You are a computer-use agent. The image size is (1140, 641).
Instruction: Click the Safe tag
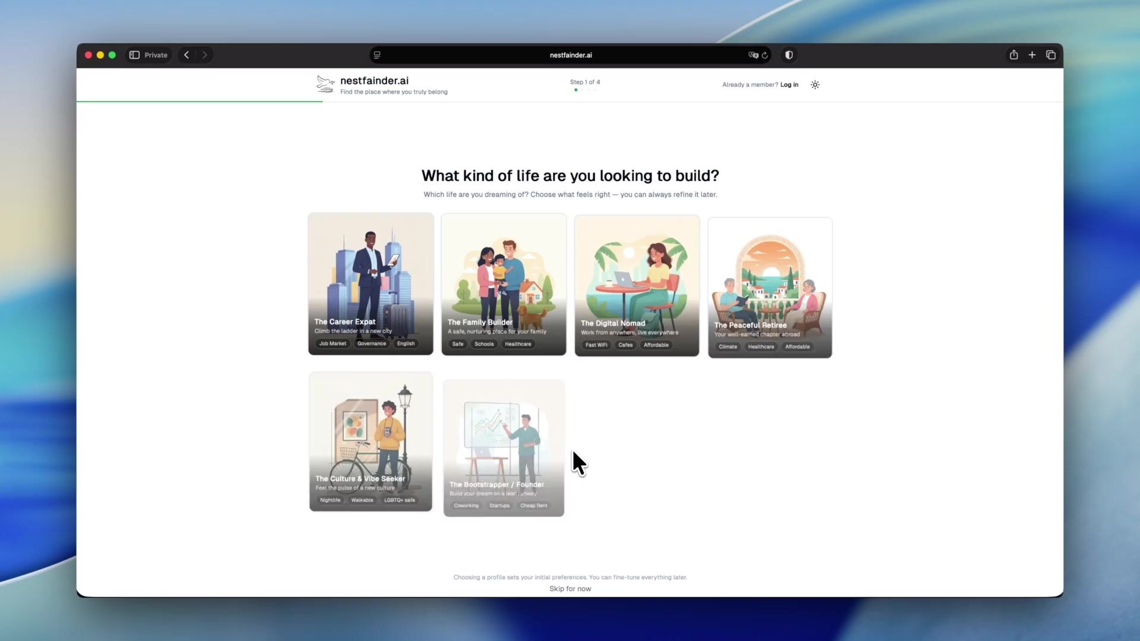point(458,344)
